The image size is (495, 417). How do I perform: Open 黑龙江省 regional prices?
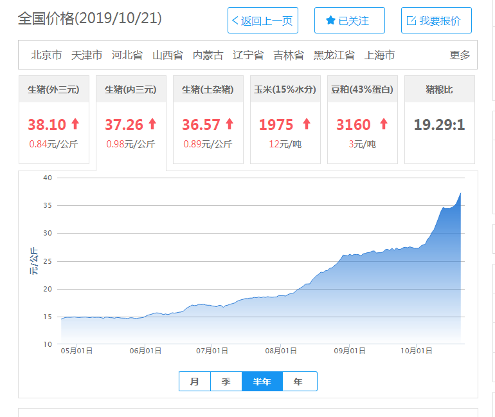click(334, 55)
